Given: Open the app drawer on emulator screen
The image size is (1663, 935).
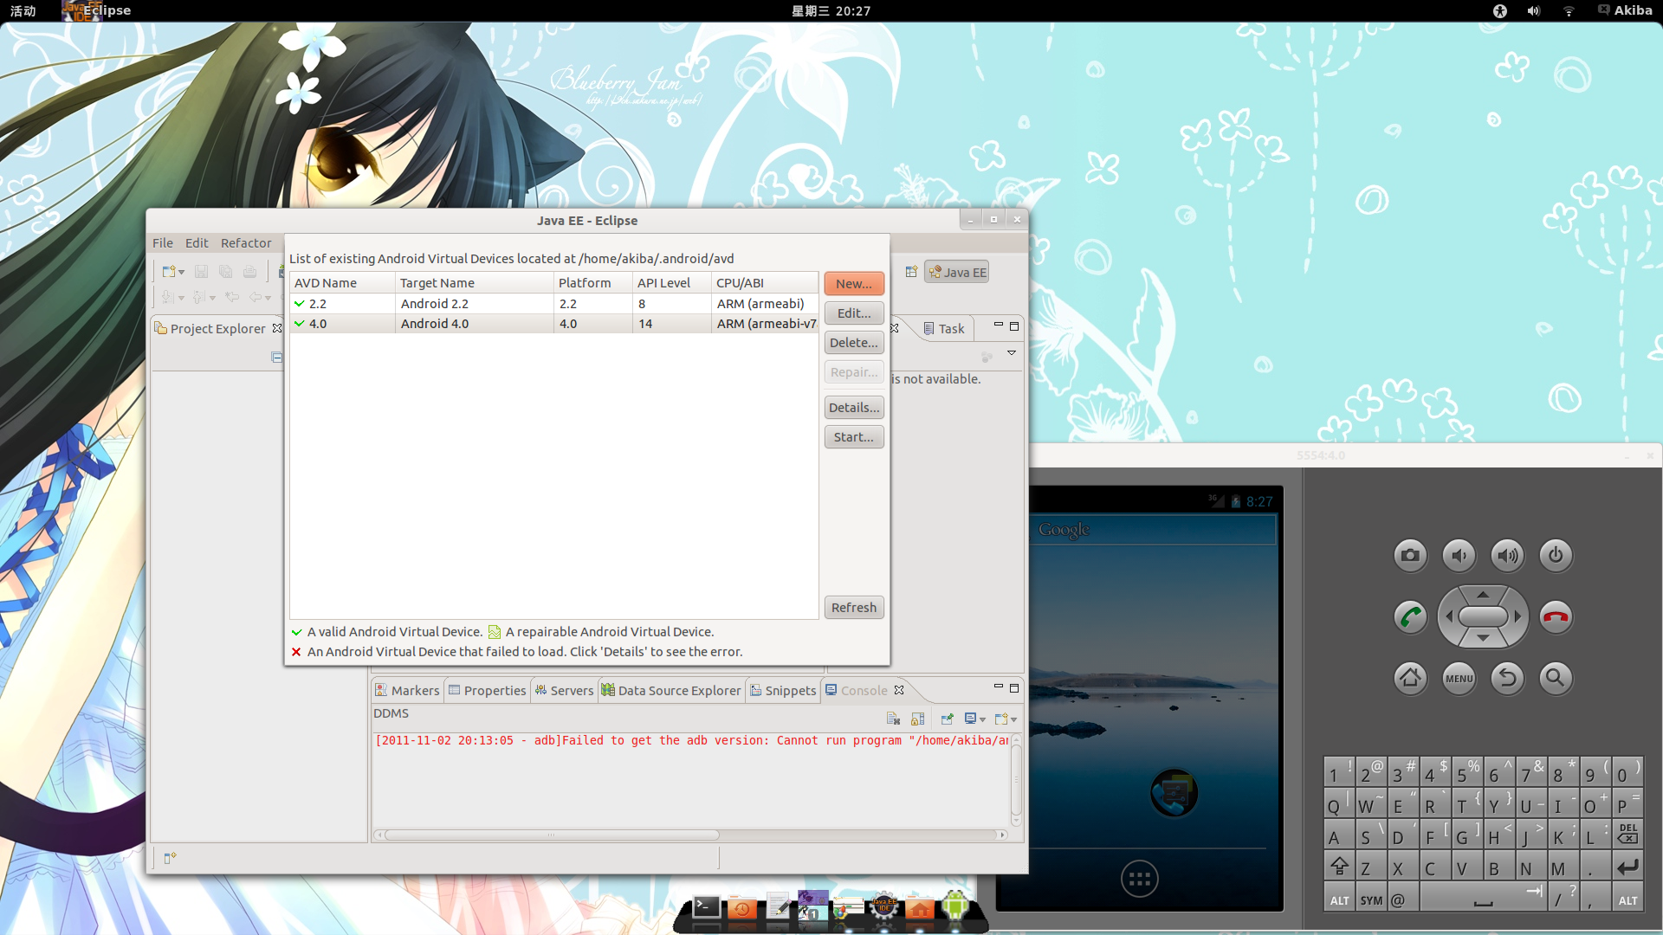Looking at the screenshot, I should coord(1139,880).
